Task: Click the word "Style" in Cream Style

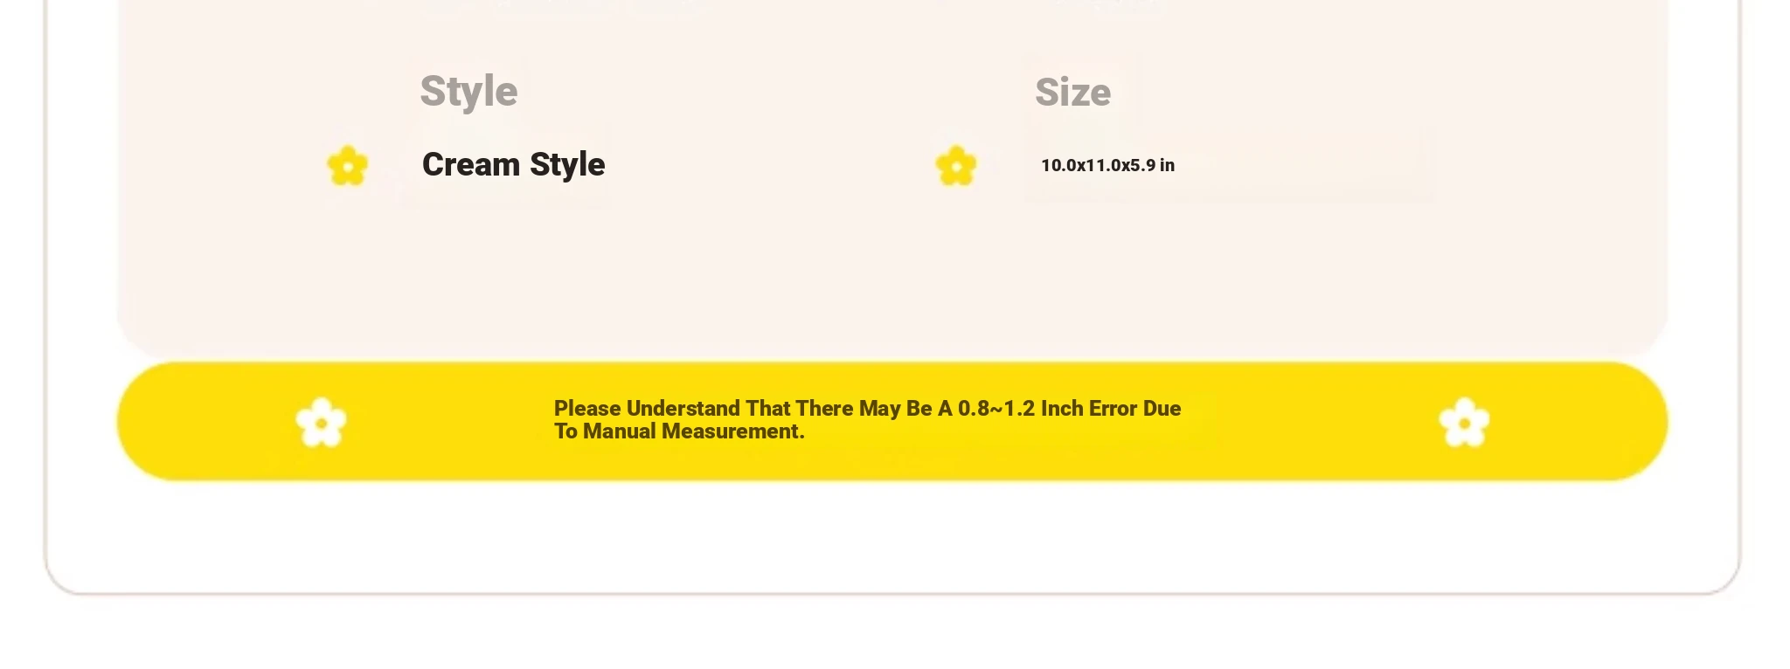Action: click(567, 164)
